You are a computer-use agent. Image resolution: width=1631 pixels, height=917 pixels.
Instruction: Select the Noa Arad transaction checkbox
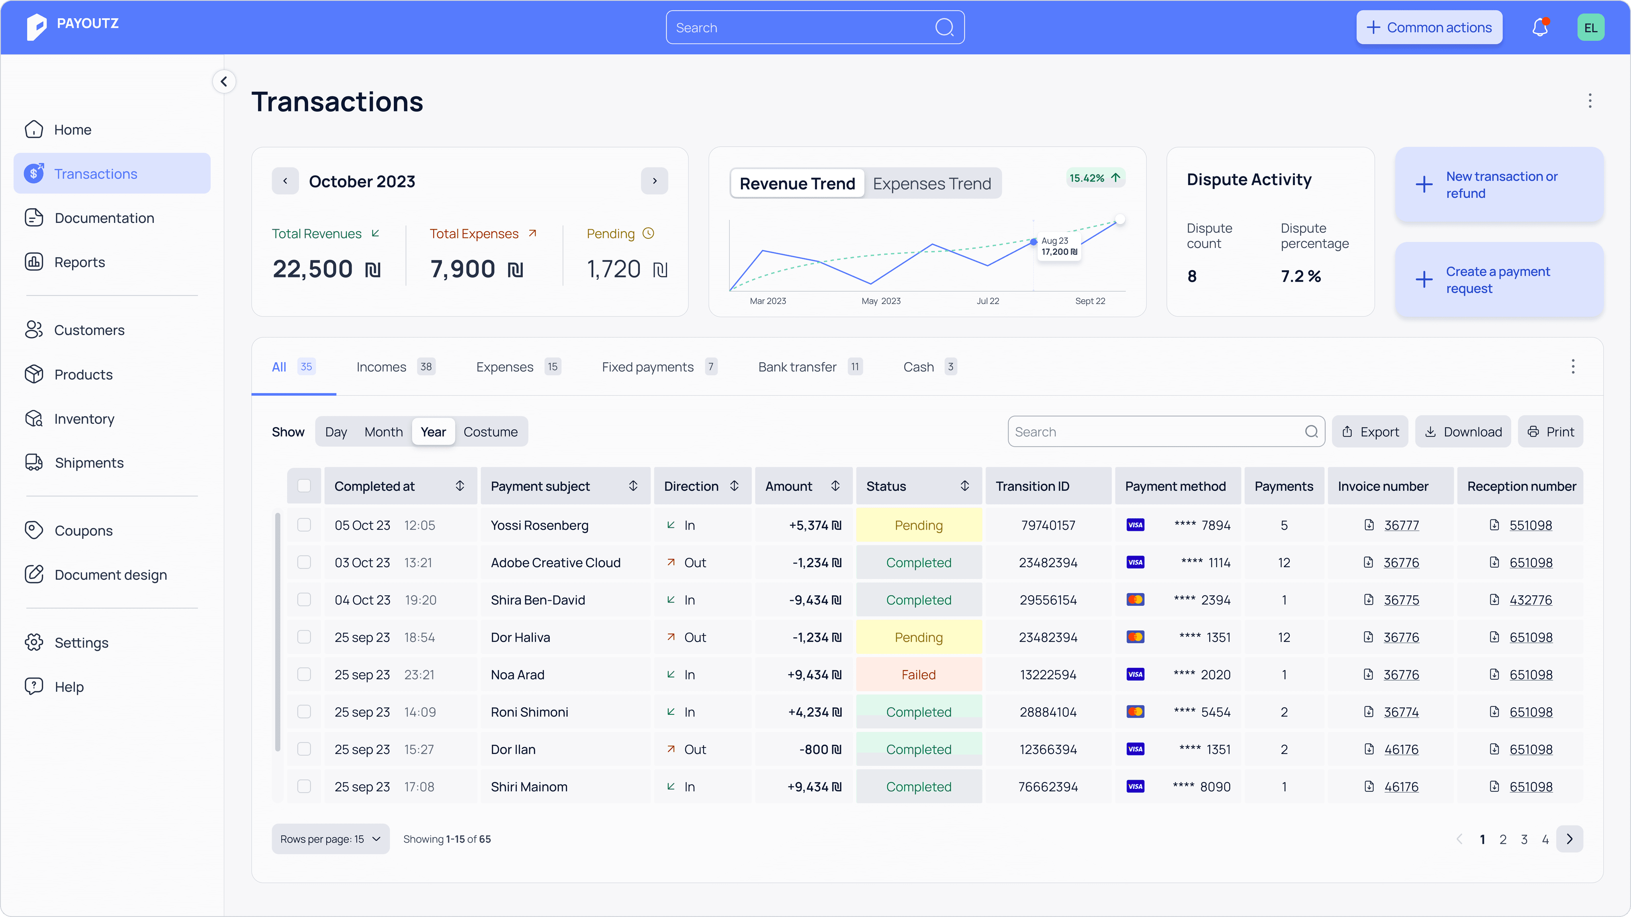(x=304, y=674)
